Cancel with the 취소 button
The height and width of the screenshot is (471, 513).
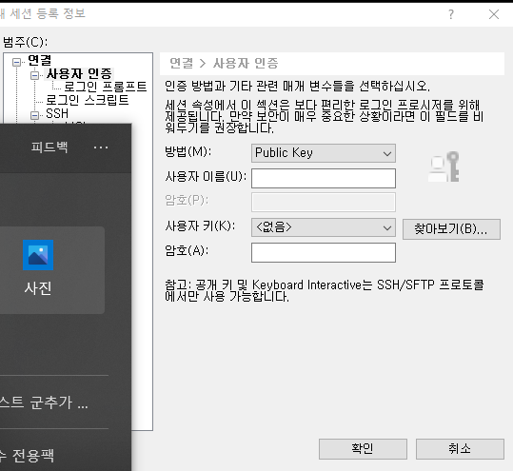(x=460, y=449)
